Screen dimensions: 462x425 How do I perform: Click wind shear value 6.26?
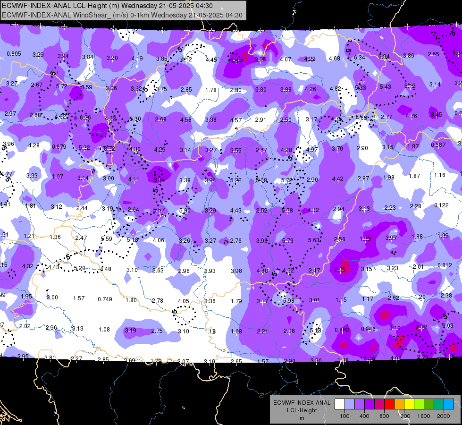tap(85, 118)
